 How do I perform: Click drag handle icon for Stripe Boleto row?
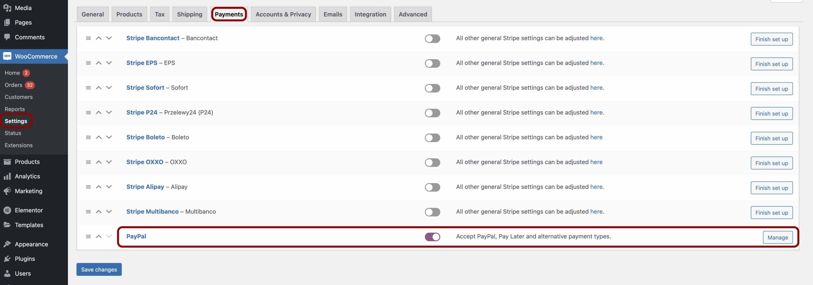tap(88, 137)
